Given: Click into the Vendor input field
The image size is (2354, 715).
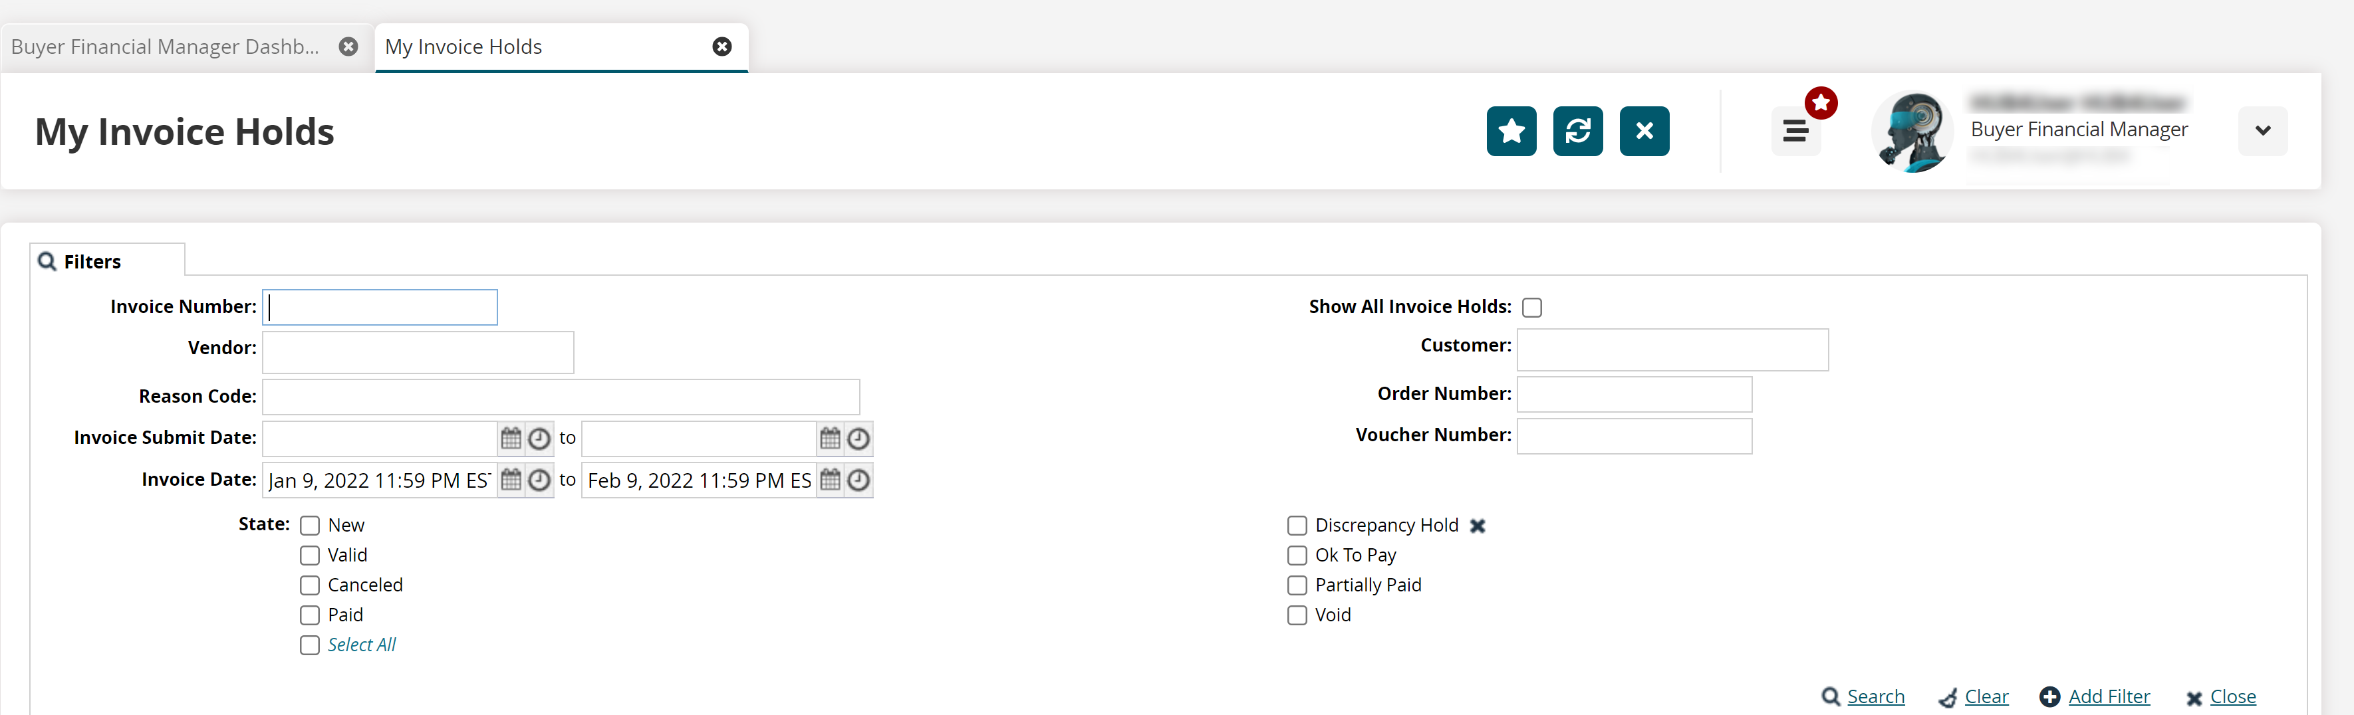Looking at the screenshot, I should tap(418, 352).
